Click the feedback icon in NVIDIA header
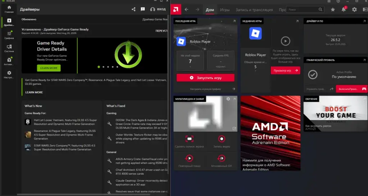The width and height of the screenshot is (368, 196). tap(143, 9)
